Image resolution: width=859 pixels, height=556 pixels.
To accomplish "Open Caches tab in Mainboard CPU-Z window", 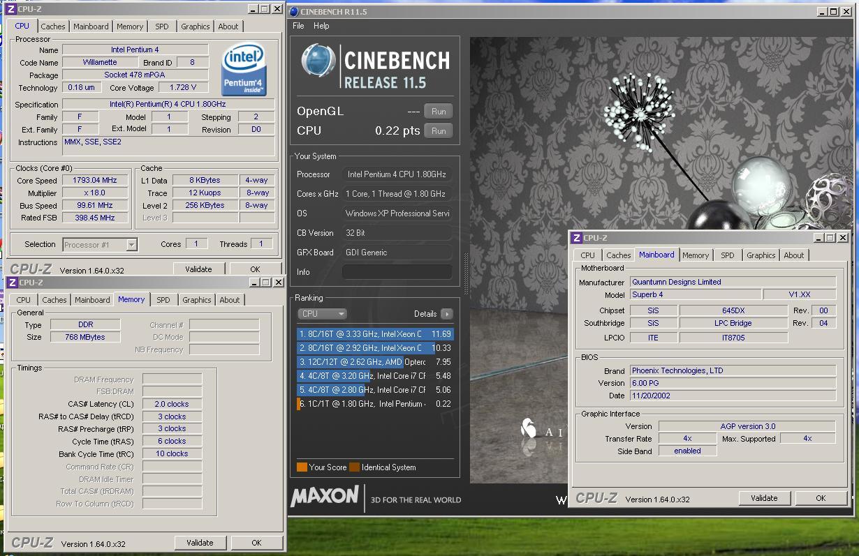I will [619, 255].
